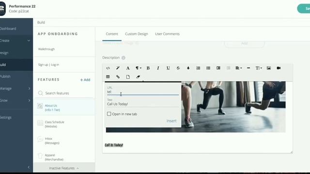Select the About Us (Info-1-Tier) feature
The height and width of the screenshot is (174, 310).
pyautogui.click(x=64, y=107)
